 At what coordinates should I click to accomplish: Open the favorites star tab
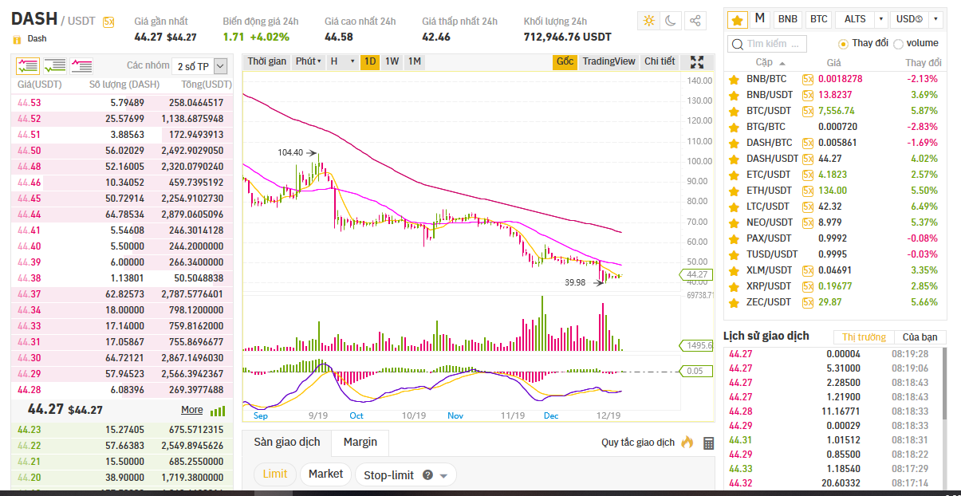click(x=737, y=18)
